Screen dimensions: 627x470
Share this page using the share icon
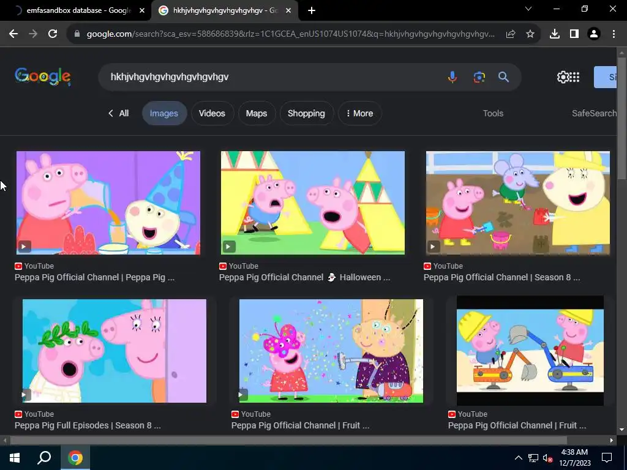click(x=511, y=34)
